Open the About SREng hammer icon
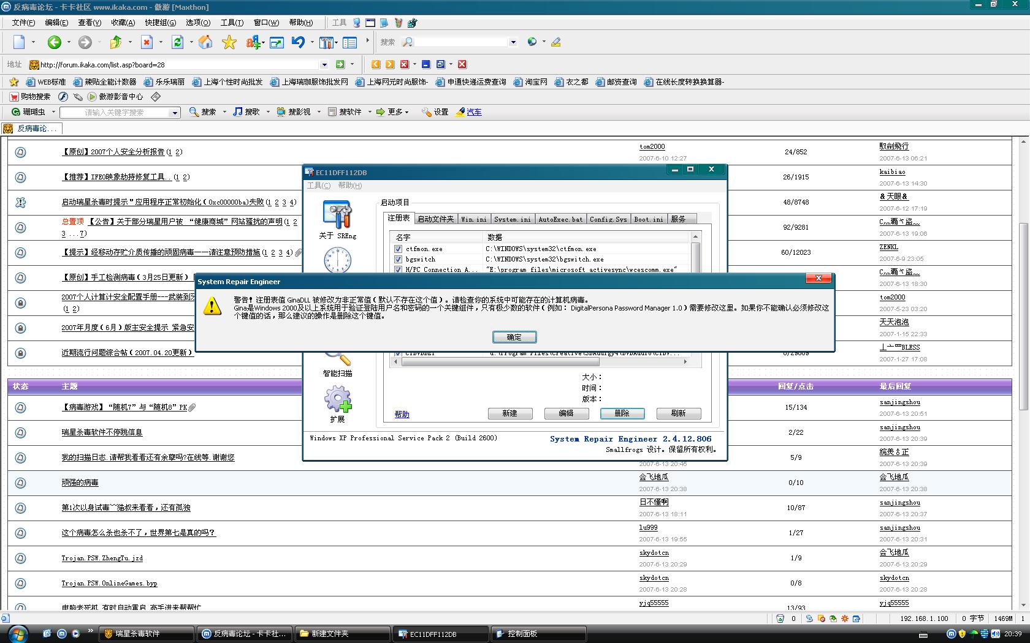Screen dimensions: 1030x643 click(x=337, y=215)
